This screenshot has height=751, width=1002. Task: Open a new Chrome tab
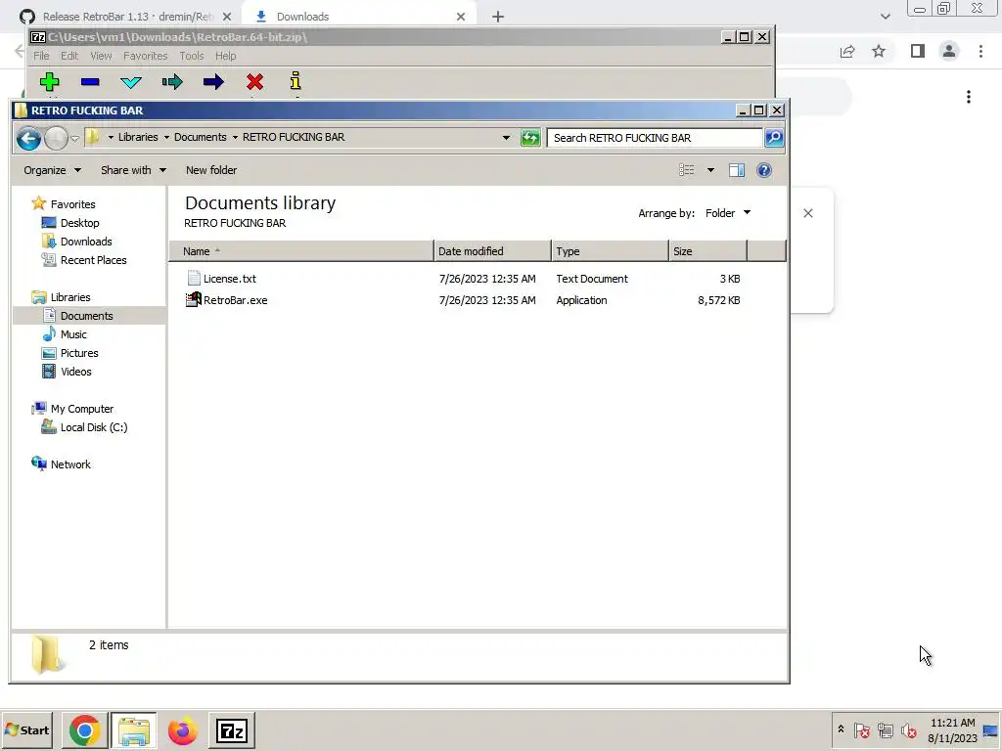pos(498,17)
